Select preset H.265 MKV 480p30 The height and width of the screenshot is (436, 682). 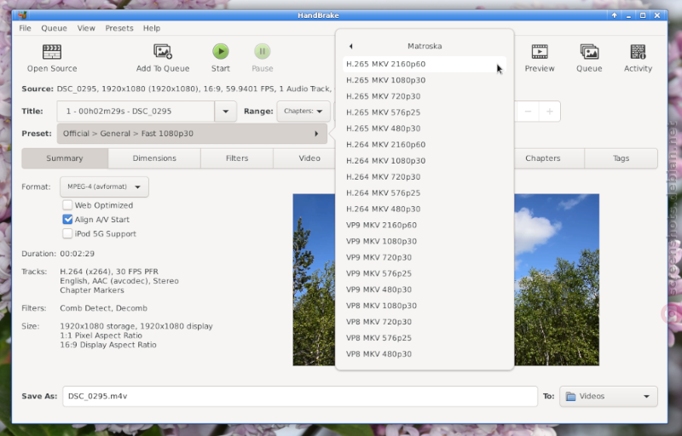[424, 128]
